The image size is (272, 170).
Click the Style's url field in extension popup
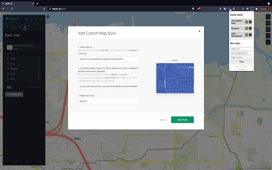pos(241,49)
